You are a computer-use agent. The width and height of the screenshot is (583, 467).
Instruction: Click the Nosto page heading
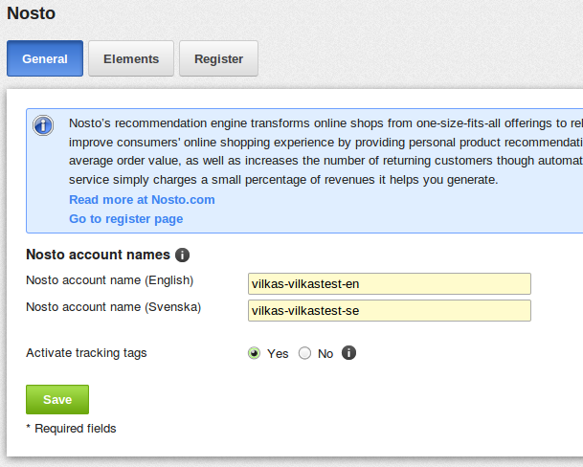coord(32,13)
